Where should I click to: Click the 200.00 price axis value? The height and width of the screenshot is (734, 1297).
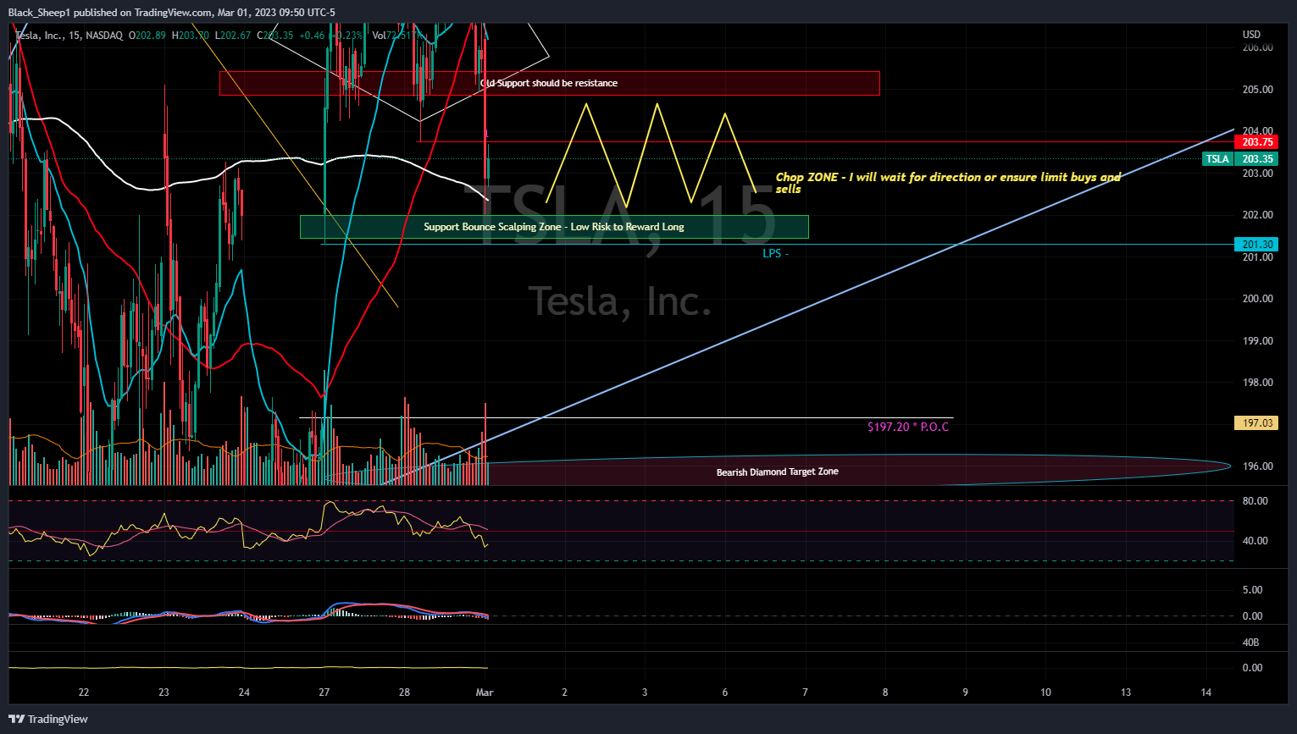(x=1257, y=299)
